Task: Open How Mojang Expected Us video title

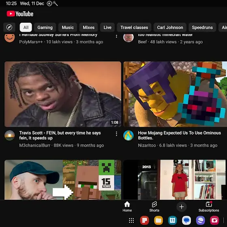Action: [x=179, y=135]
